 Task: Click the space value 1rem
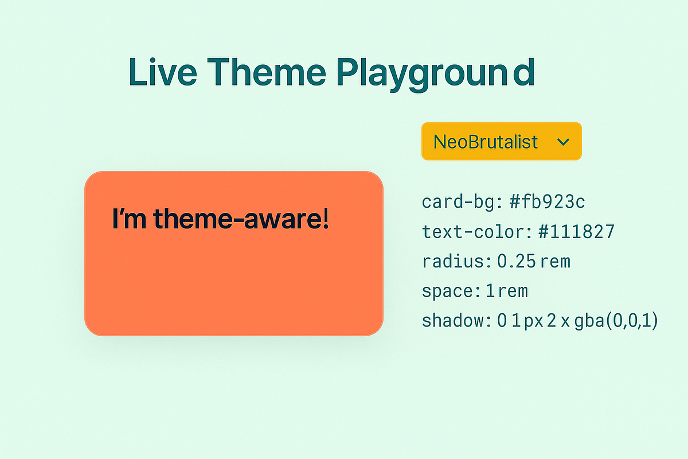point(507,291)
